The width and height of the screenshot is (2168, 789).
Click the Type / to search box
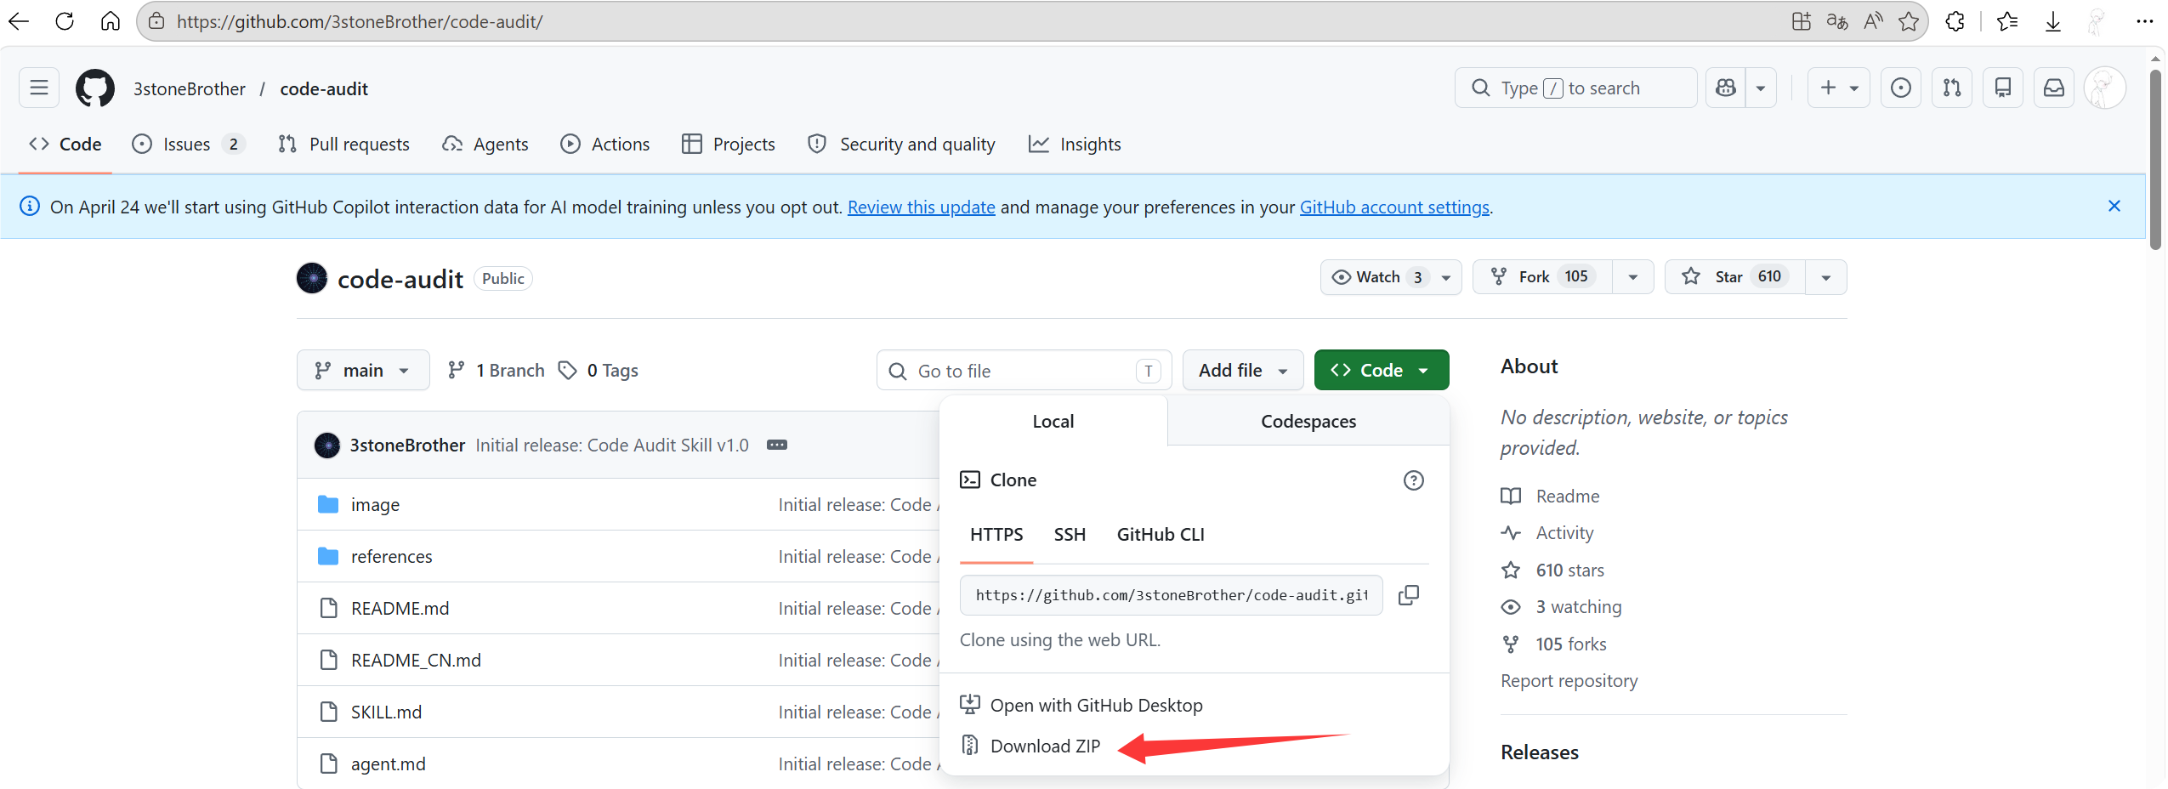(x=1575, y=88)
